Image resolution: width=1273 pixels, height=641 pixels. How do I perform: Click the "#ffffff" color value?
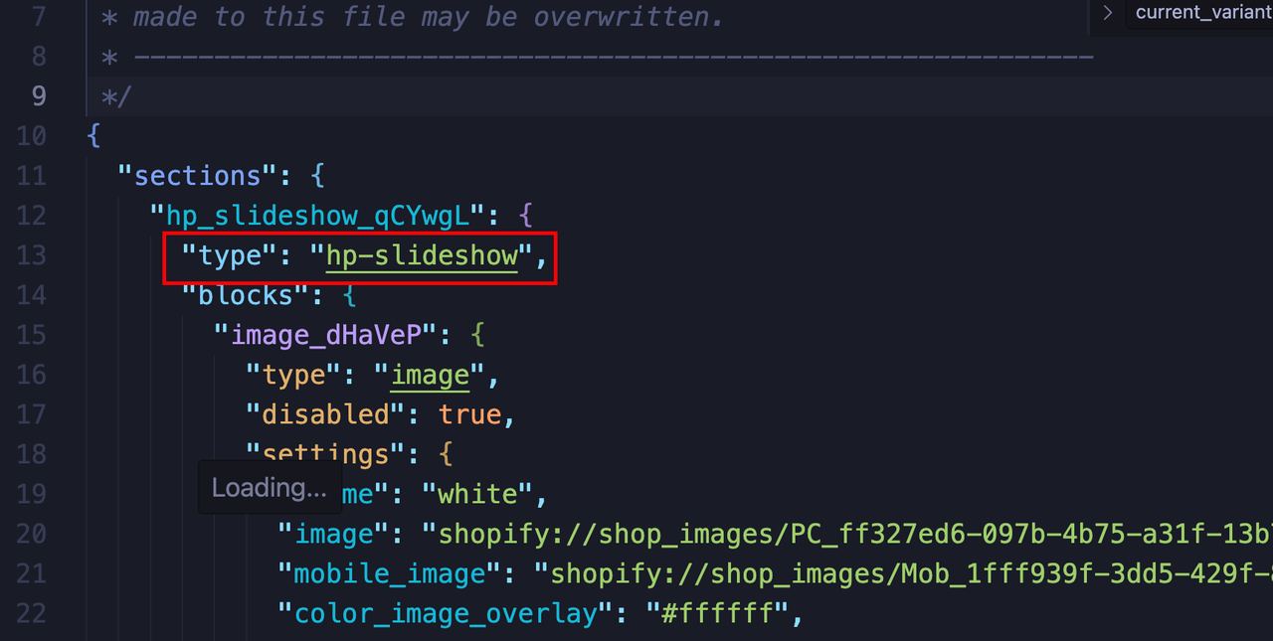[x=718, y=613]
